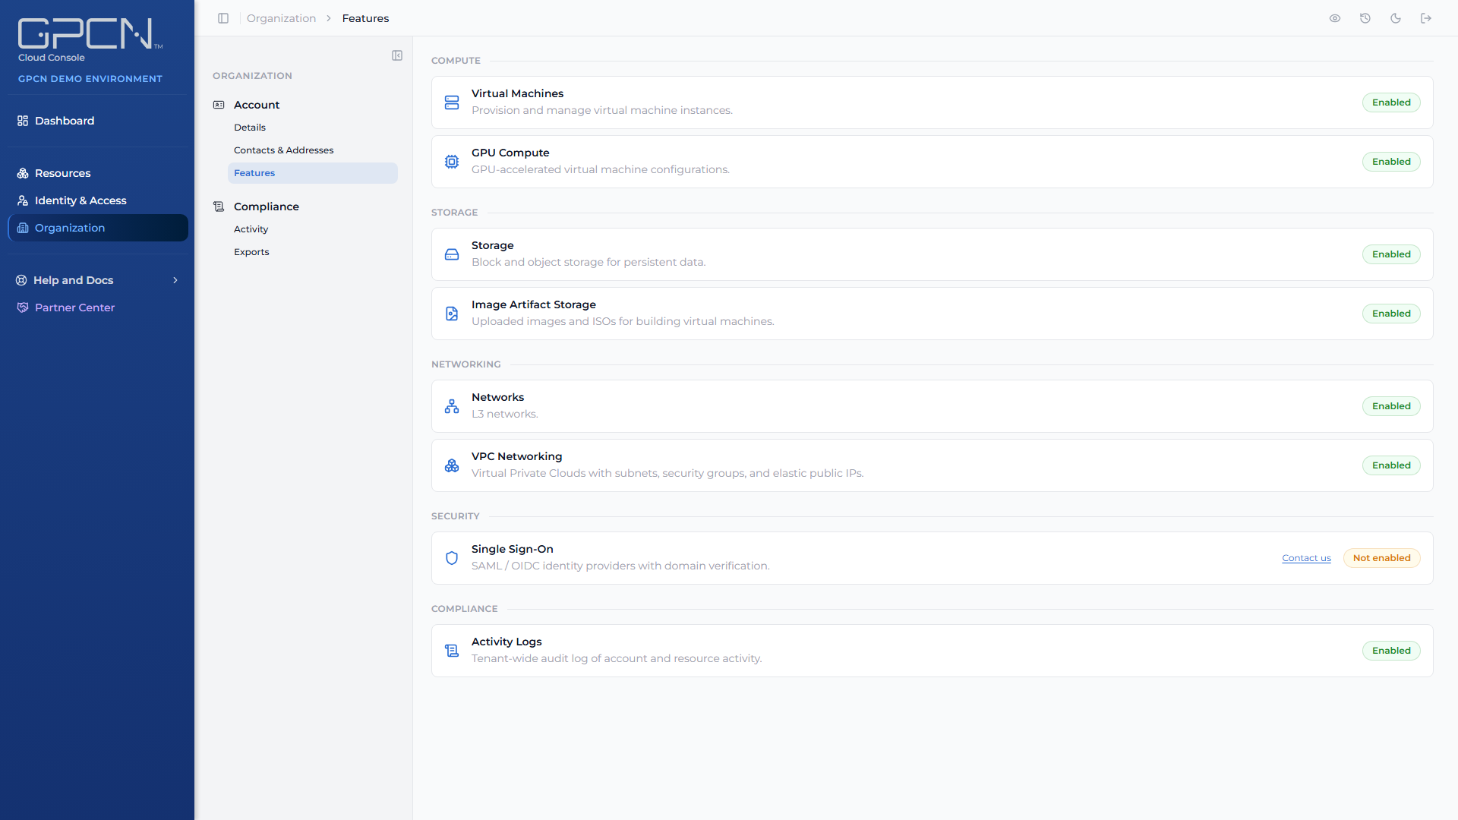
Task: Click the VPC Networking boxes icon
Action: pos(452,465)
